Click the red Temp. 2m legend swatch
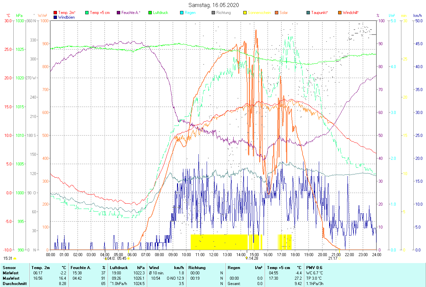 tap(55, 13)
